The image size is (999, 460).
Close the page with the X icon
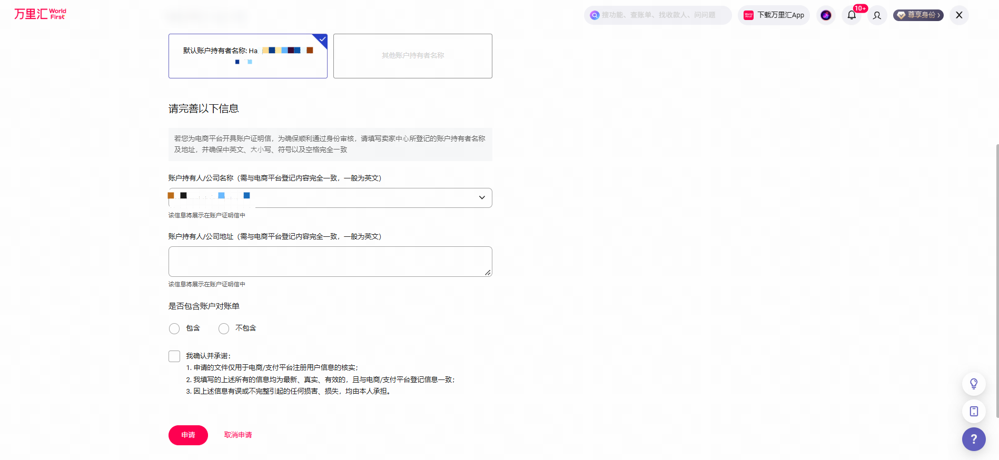point(959,15)
